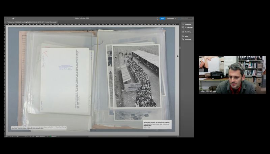Open the Properties panel
Image resolution: width=270 pixels, height=154 pixels.
click(187, 24)
